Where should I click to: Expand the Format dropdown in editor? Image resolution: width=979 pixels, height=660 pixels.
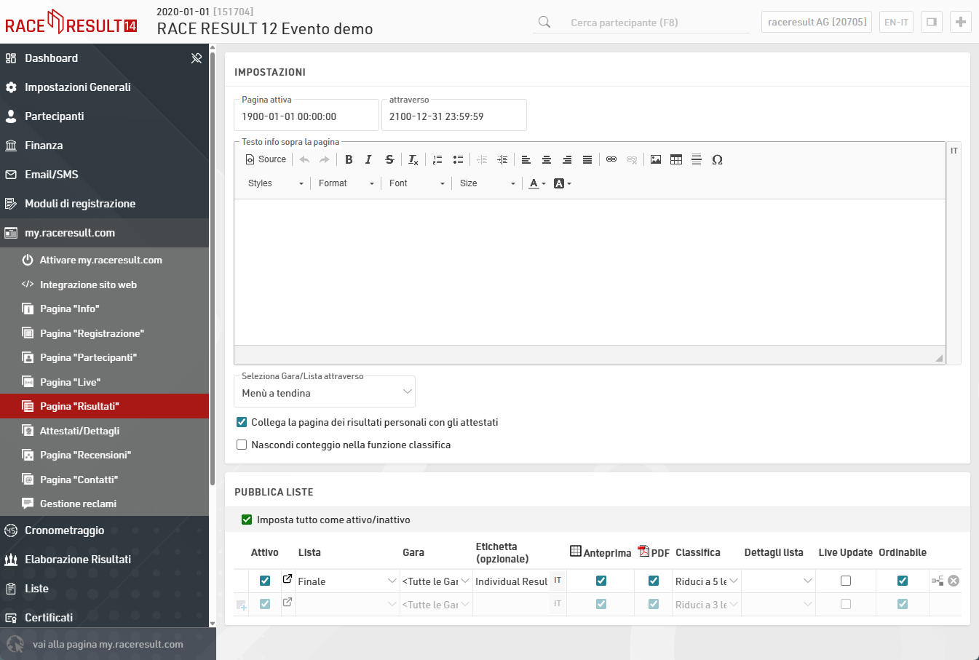click(346, 183)
